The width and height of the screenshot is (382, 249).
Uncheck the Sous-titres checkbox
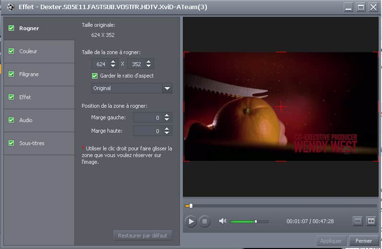coord(11,143)
